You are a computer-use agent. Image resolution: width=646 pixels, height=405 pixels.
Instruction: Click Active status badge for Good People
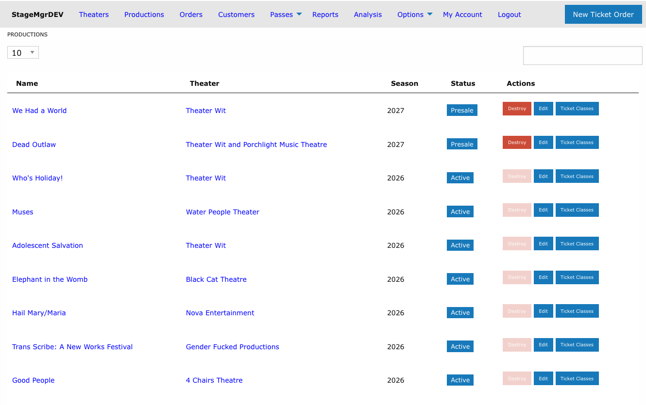[x=460, y=380]
